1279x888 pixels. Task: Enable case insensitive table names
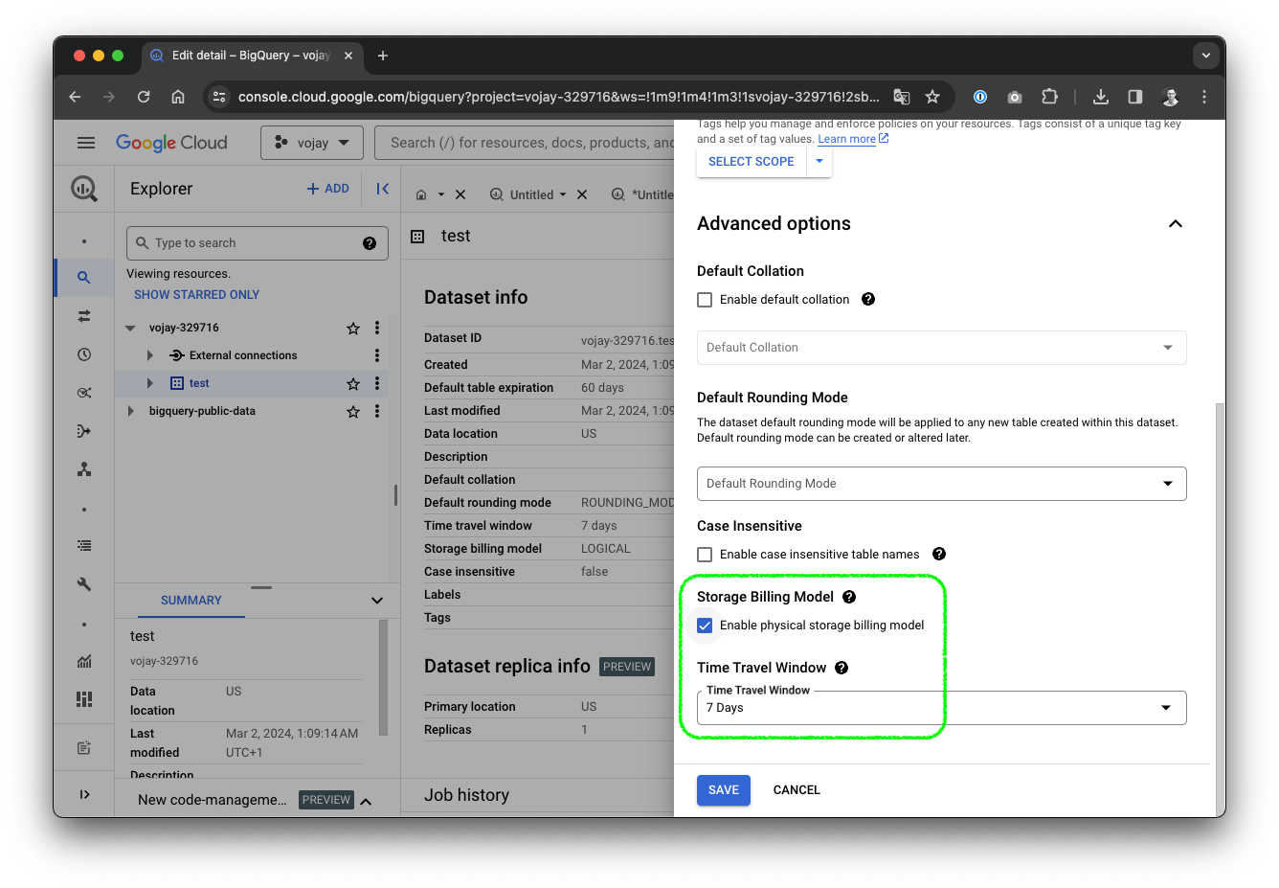(x=705, y=555)
